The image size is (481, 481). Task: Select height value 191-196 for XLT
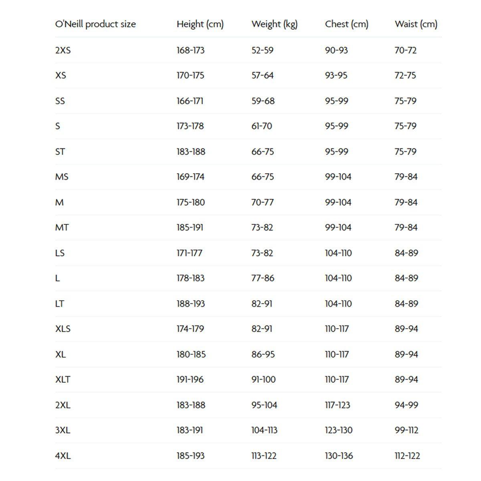(190, 380)
